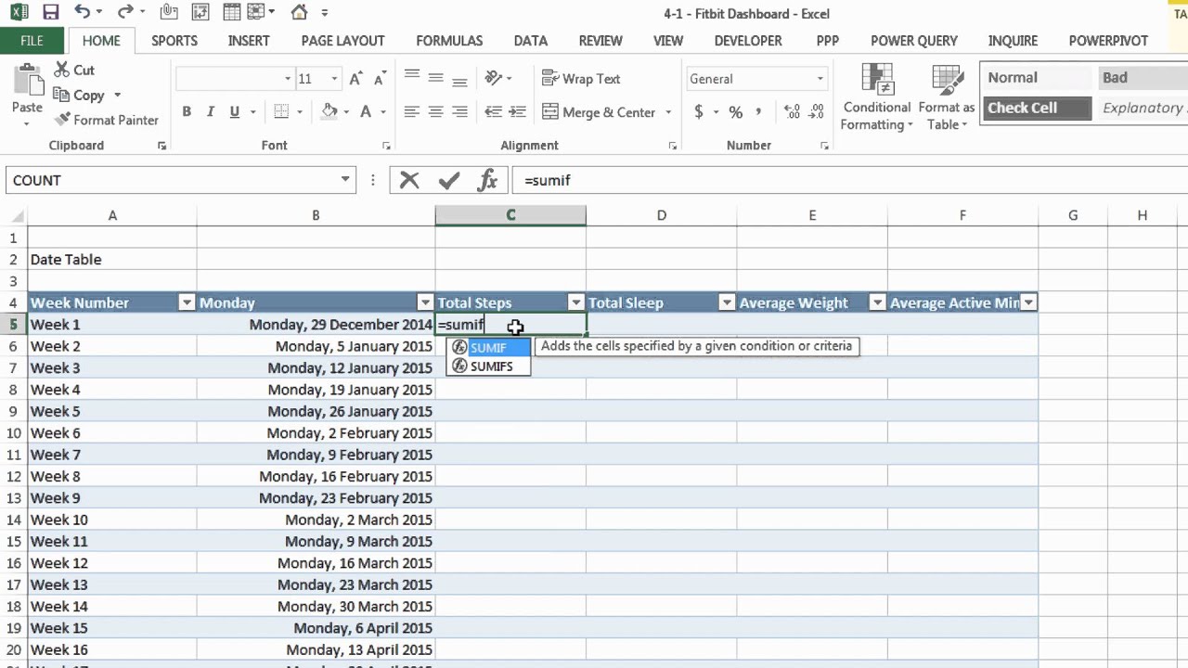Open the Conditional Formatting menu
The image size is (1188, 668).
[x=877, y=97]
